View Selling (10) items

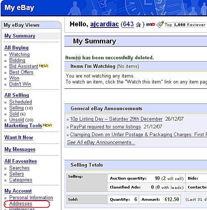pyautogui.click(x=16, y=108)
